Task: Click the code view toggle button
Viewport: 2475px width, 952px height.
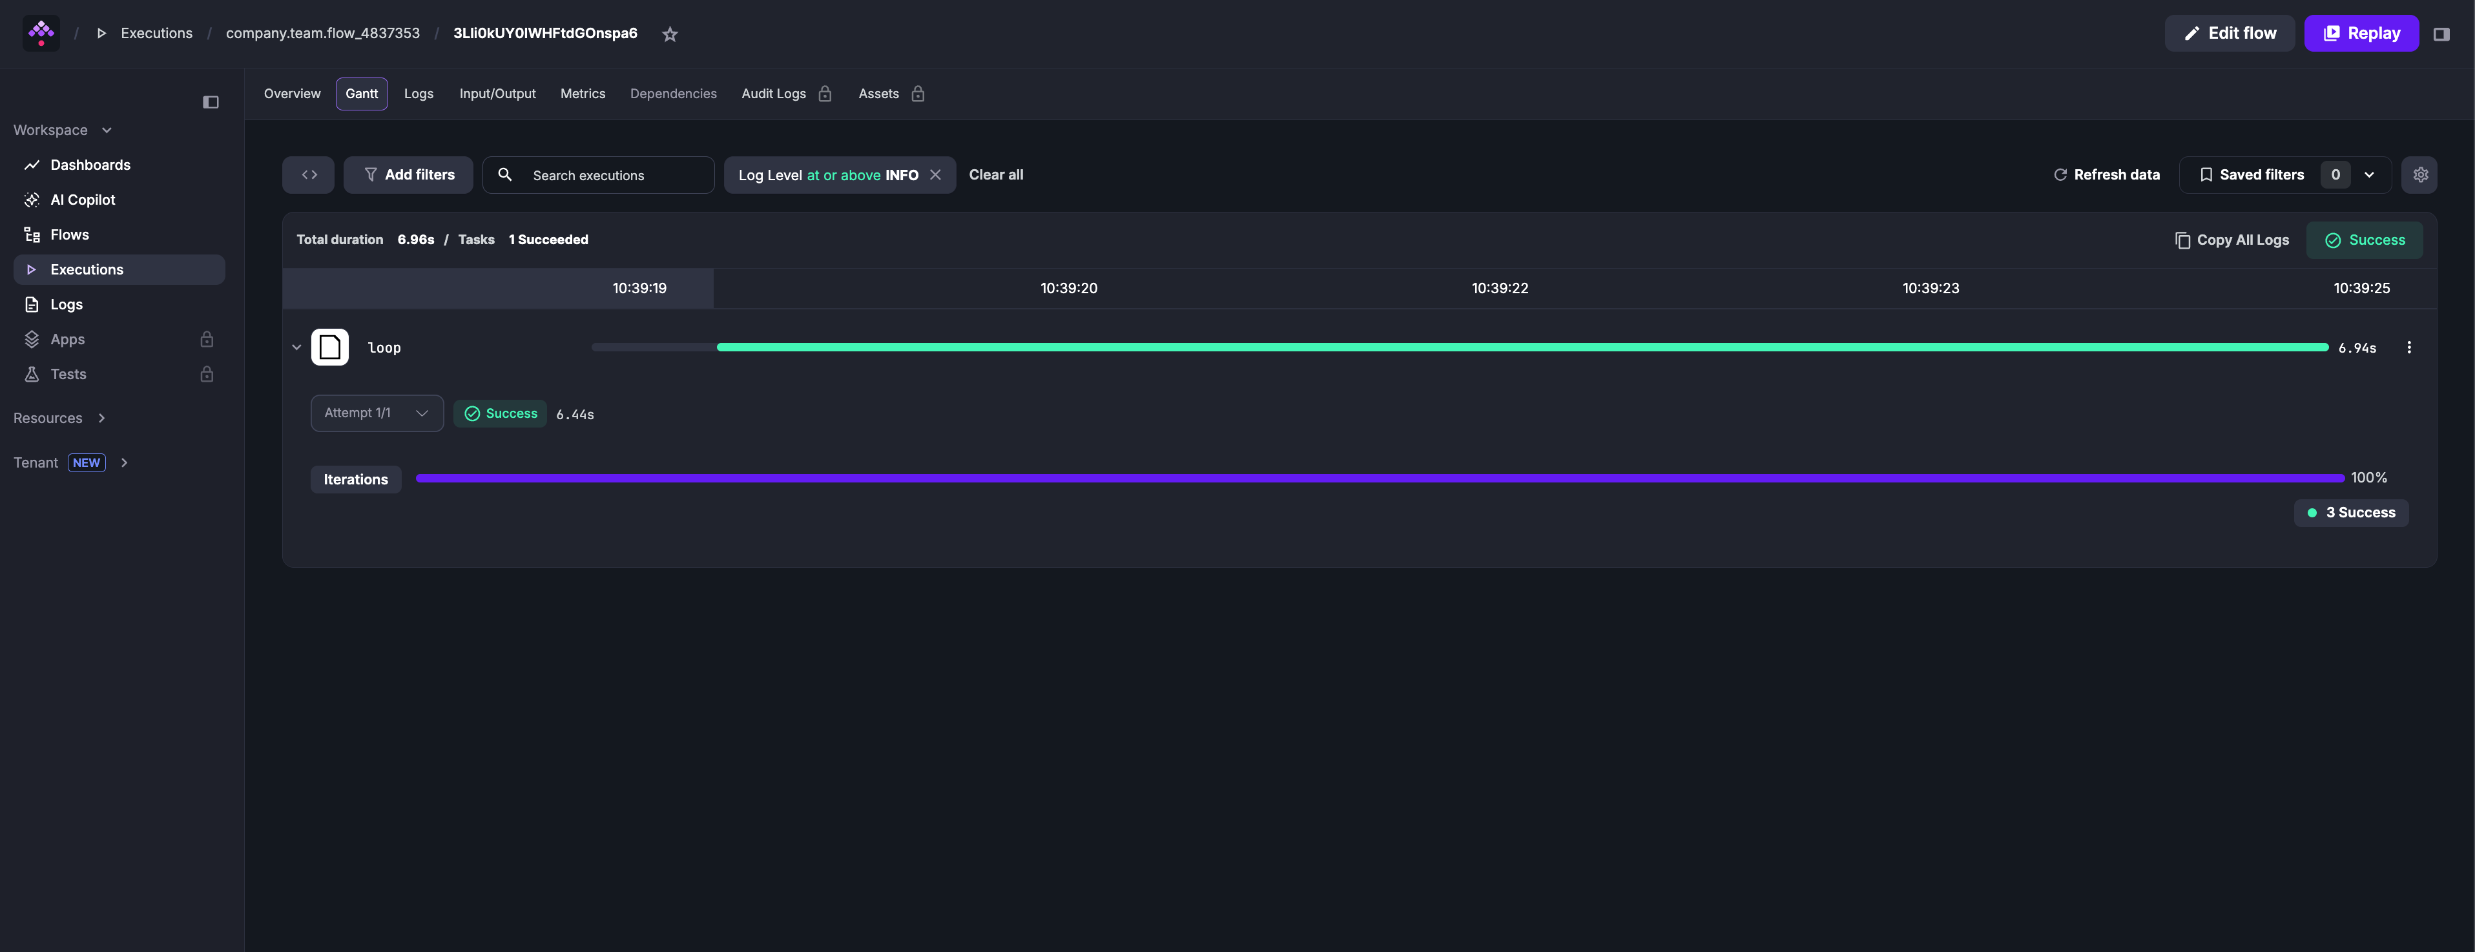Action: coord(309,175)
